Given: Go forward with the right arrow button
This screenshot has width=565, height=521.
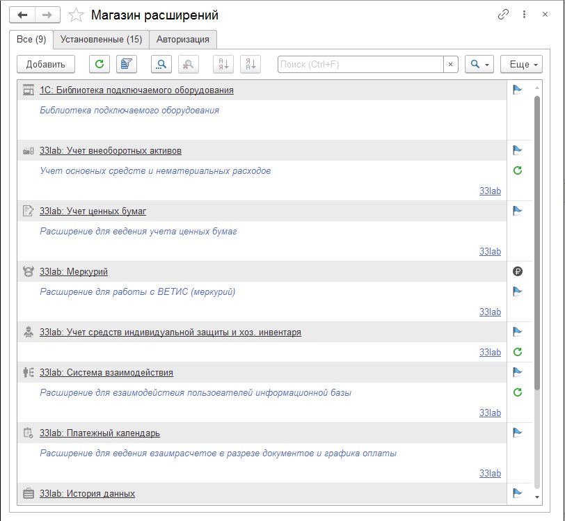Looking at the screenshot, I should pyautogui.click(x=47, y=15).
